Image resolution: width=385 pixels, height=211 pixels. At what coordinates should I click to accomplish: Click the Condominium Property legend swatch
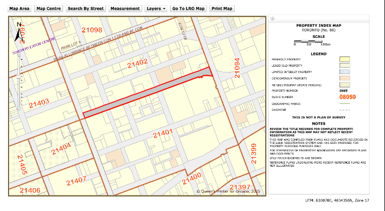[x=344, y=78]
